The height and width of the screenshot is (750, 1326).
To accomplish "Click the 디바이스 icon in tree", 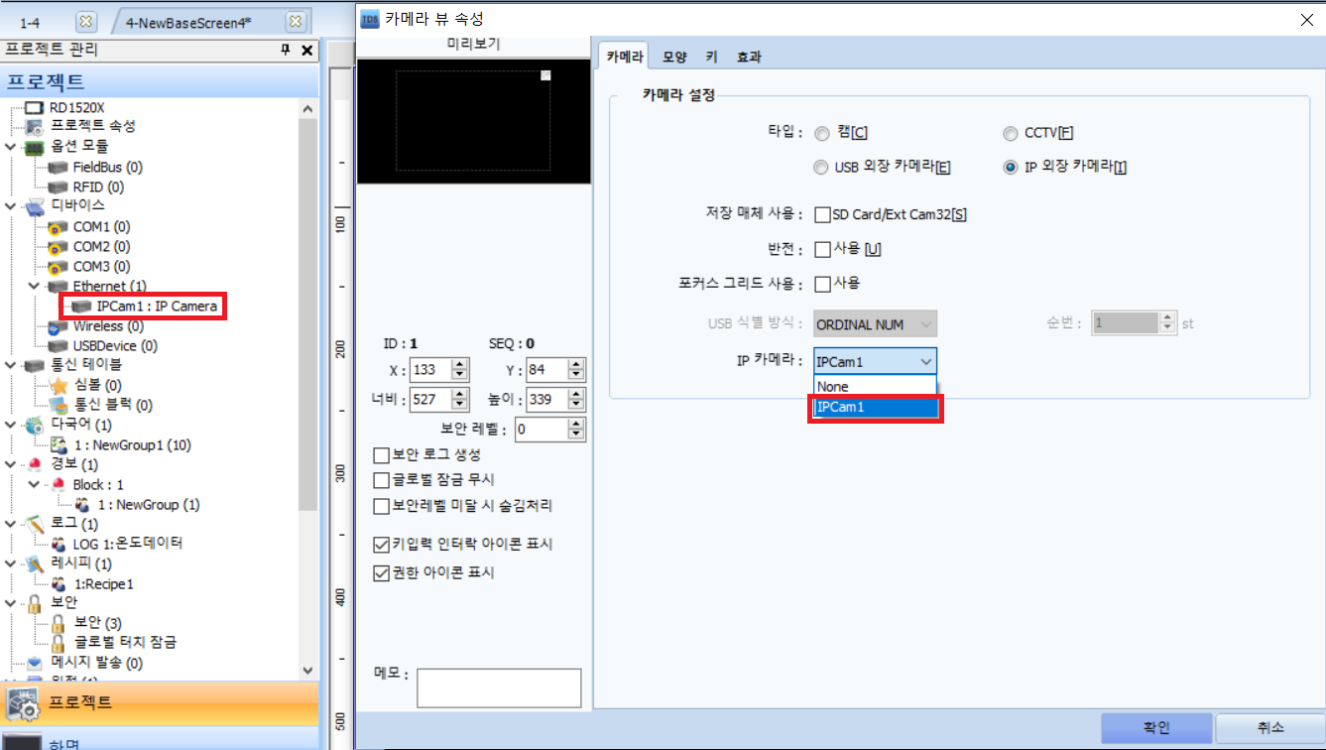I will [35, 206].
